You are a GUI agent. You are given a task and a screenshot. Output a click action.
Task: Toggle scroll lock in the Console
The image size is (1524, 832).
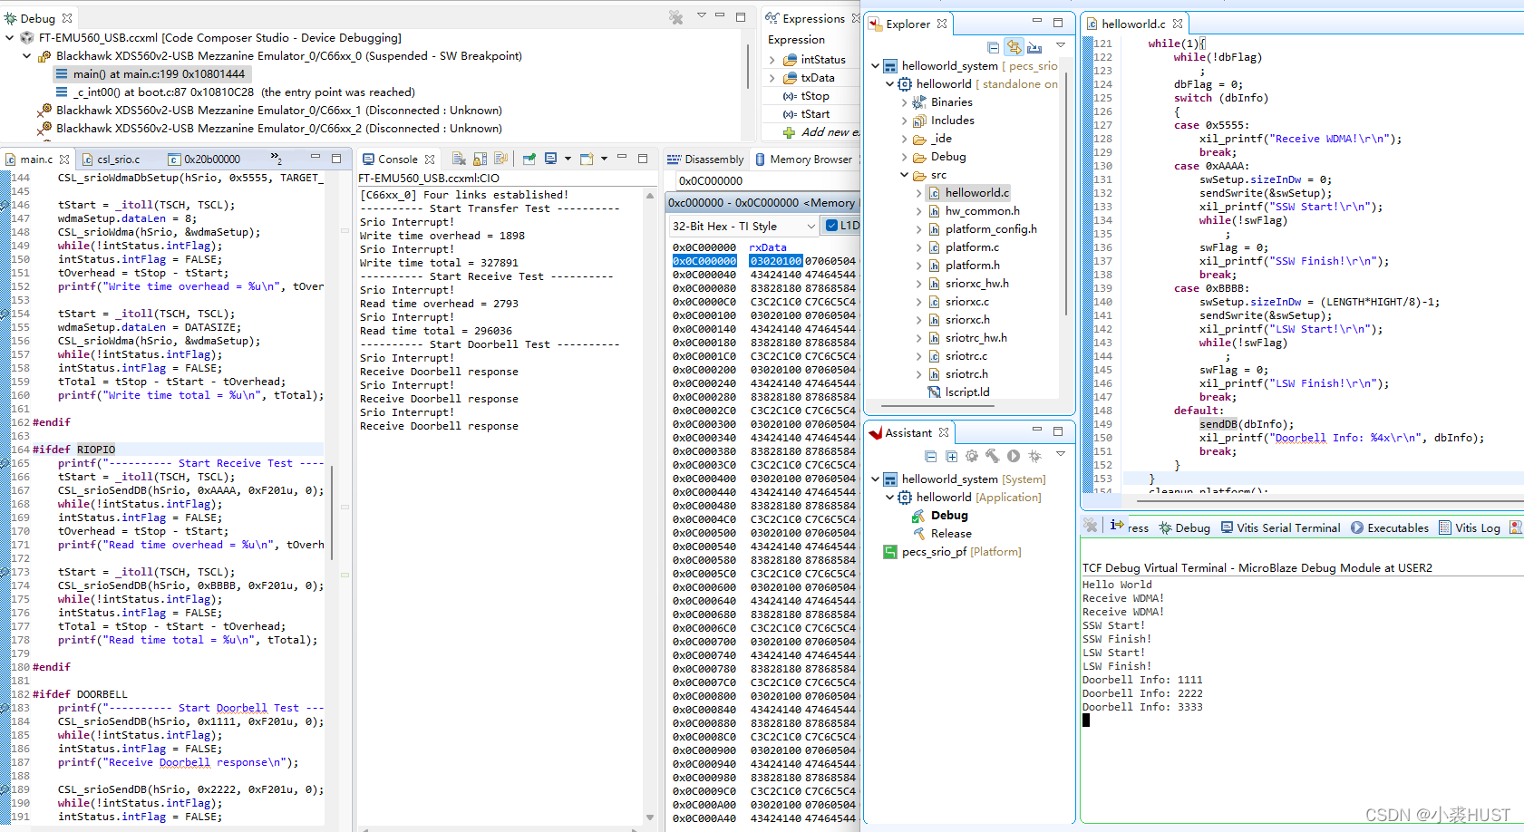point(480,159)
